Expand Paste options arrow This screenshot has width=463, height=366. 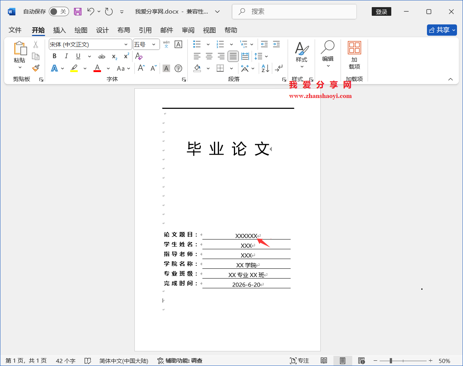20,67
